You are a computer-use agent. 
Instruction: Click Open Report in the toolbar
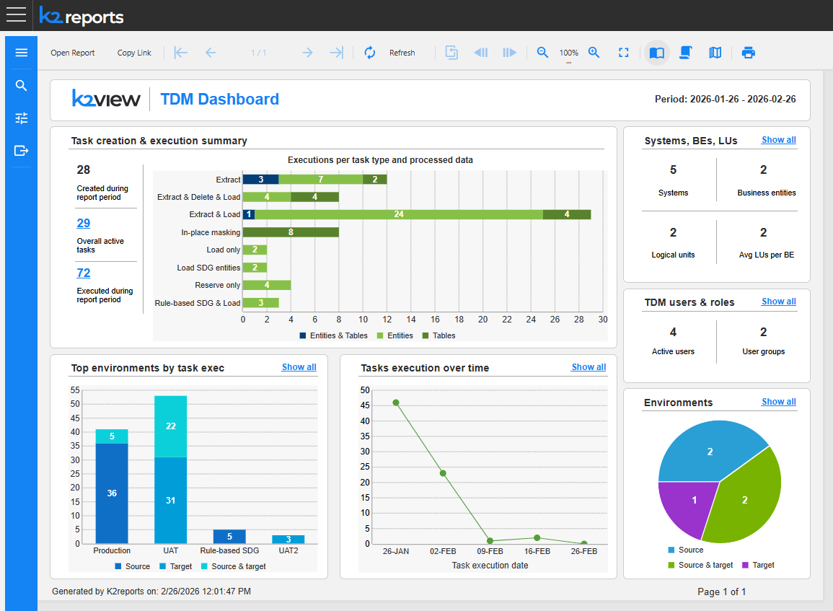tap(73, 53)
